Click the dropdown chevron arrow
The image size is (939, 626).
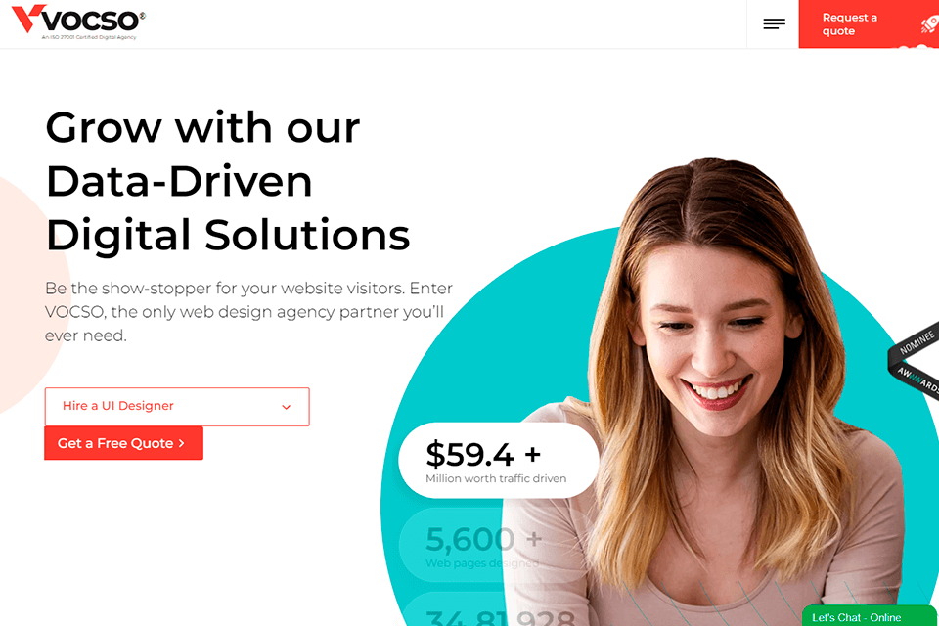(x=287, y=407)
